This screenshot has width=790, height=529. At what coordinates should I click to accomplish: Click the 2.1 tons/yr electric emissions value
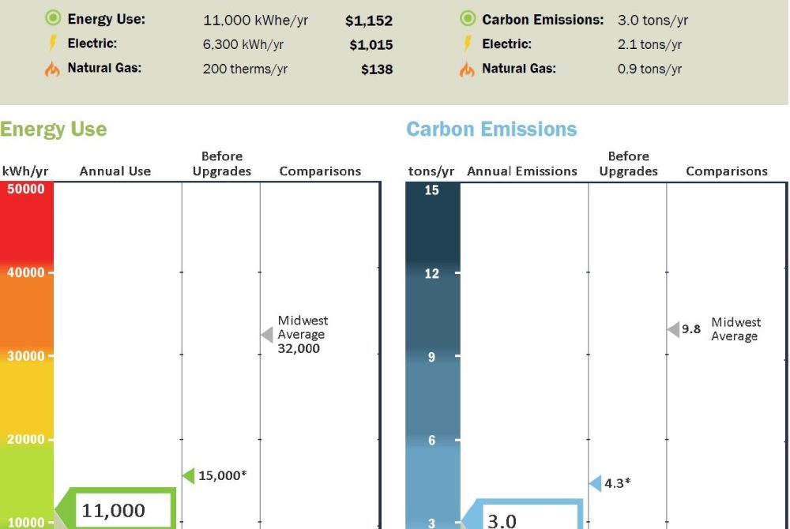tap(650, 44)
